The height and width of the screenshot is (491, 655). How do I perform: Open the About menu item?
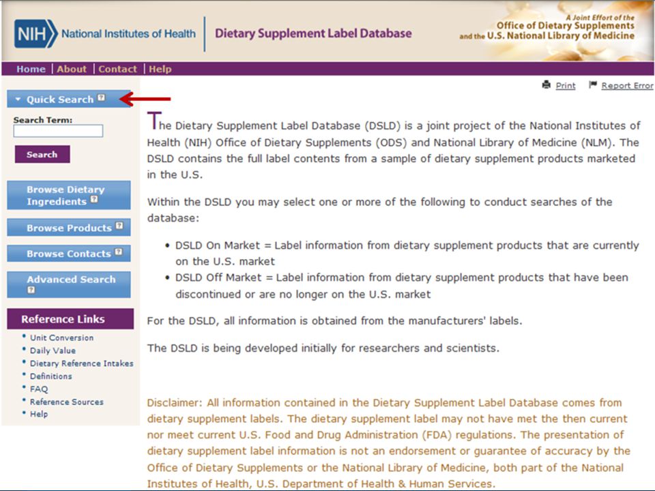[72, 69]
